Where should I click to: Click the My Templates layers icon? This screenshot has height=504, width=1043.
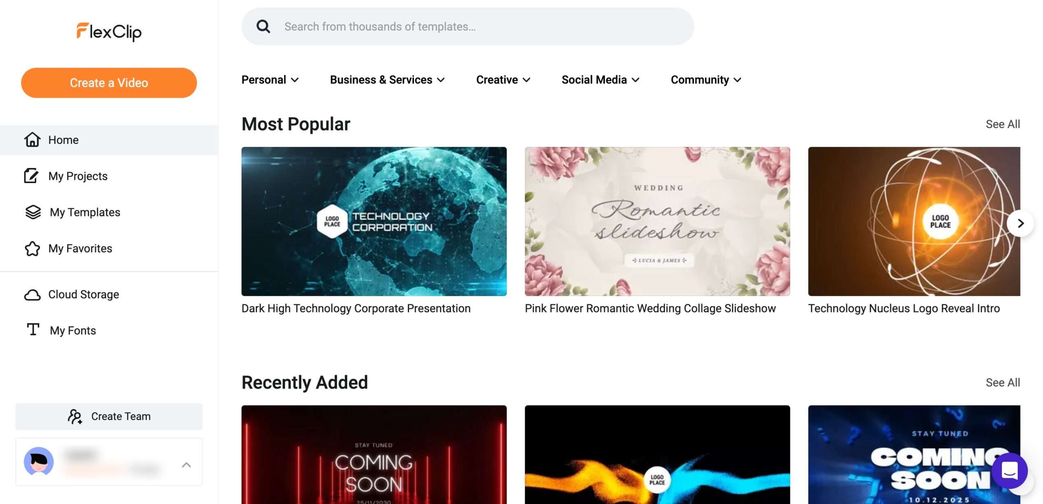(33, 212)
